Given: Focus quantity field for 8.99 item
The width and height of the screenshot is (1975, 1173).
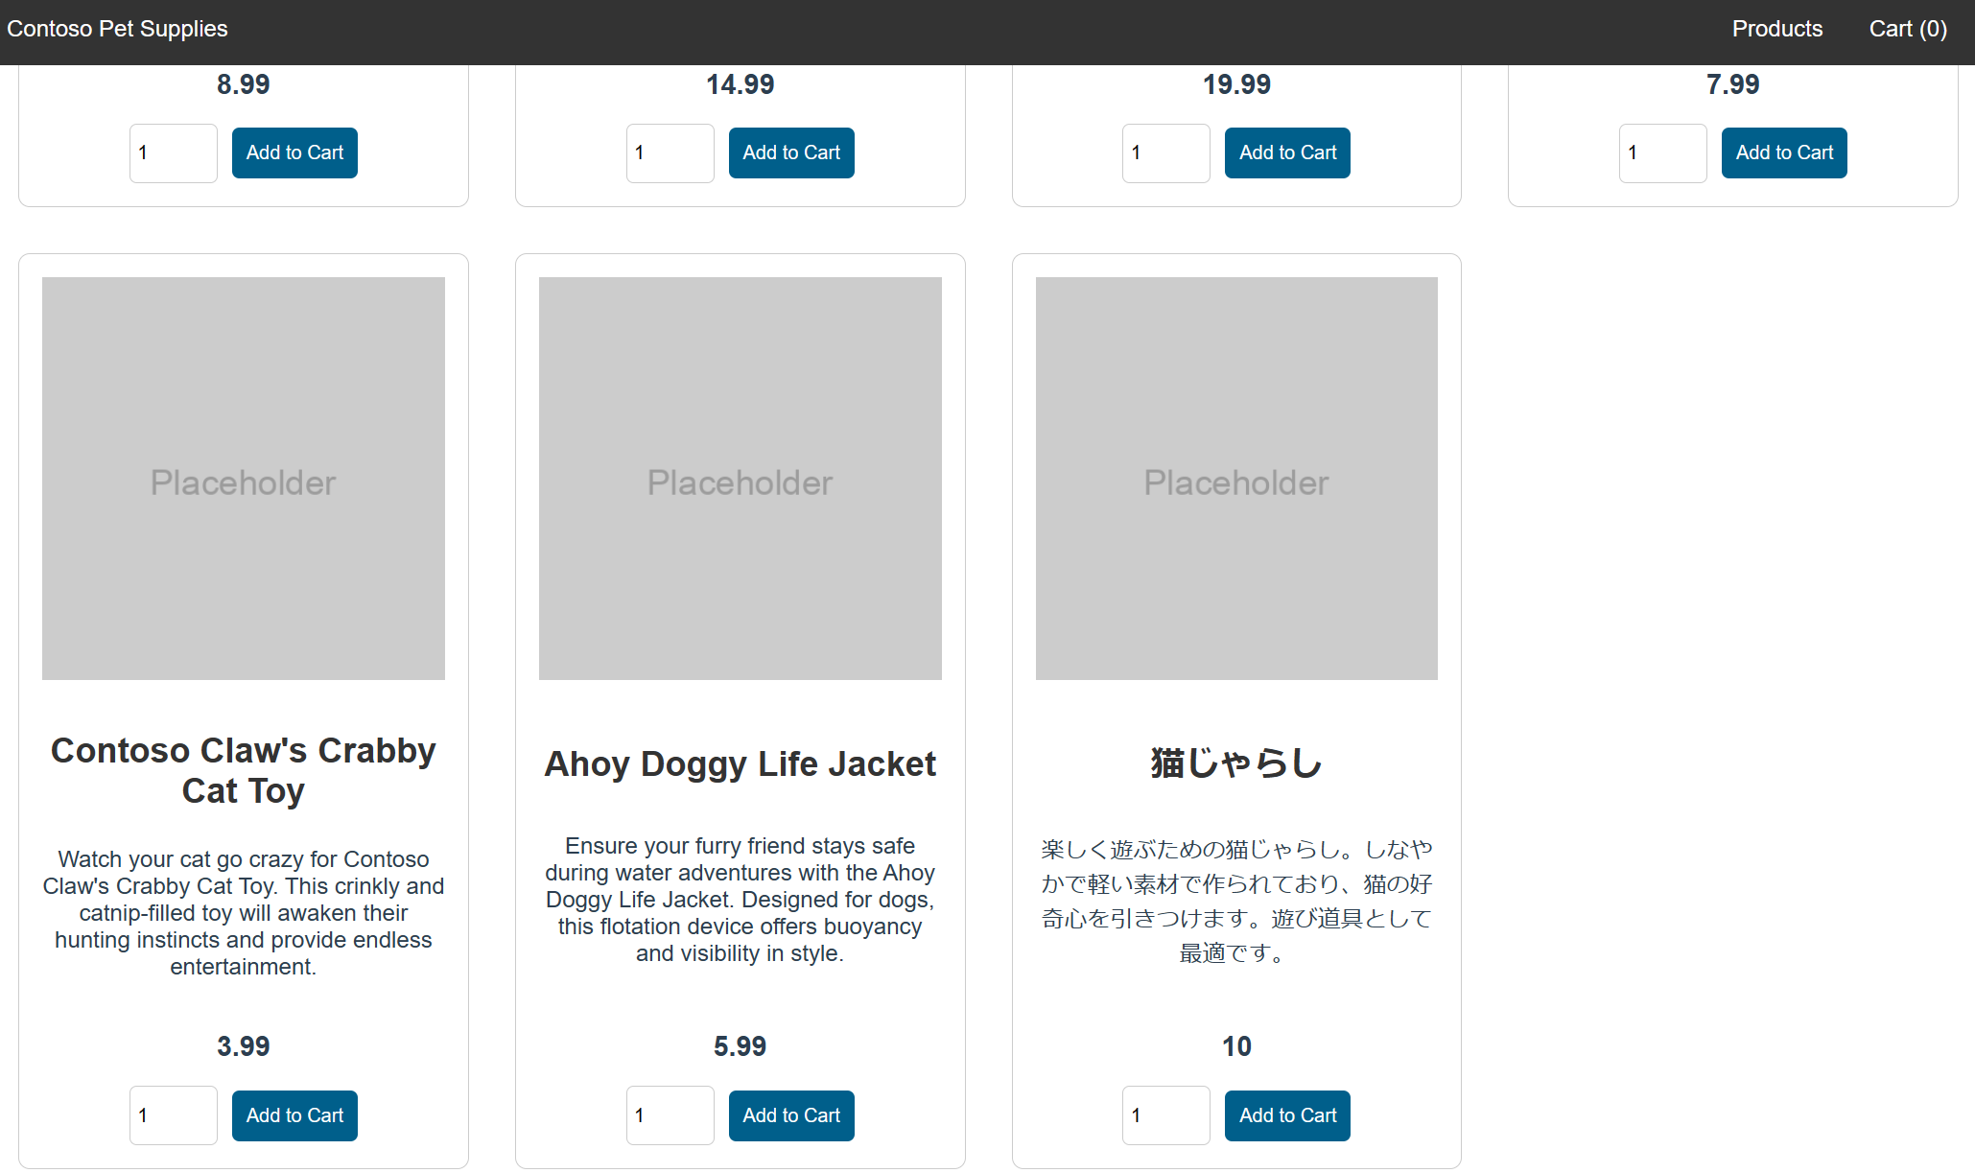Looking at the screenshot, I should 174,152.
